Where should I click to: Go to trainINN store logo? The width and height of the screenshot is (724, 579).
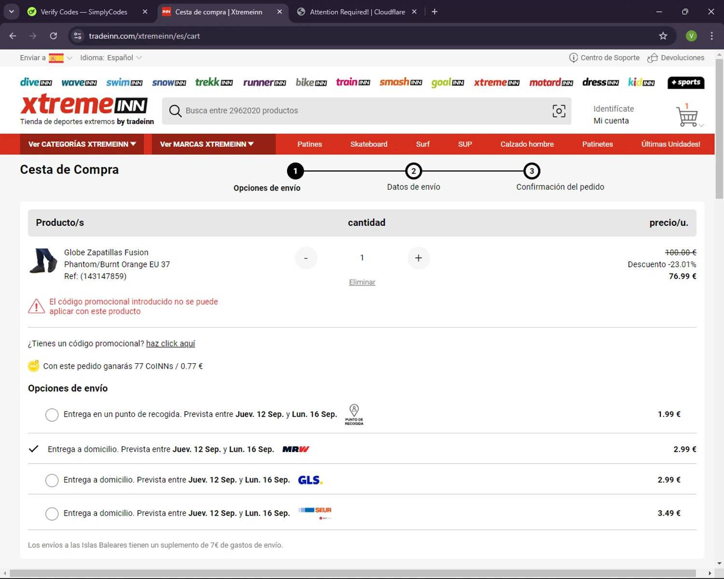(353, 82)
